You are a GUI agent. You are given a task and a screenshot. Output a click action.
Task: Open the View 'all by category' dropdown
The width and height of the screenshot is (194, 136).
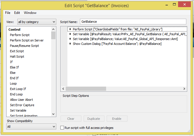(x=36, y=22)
